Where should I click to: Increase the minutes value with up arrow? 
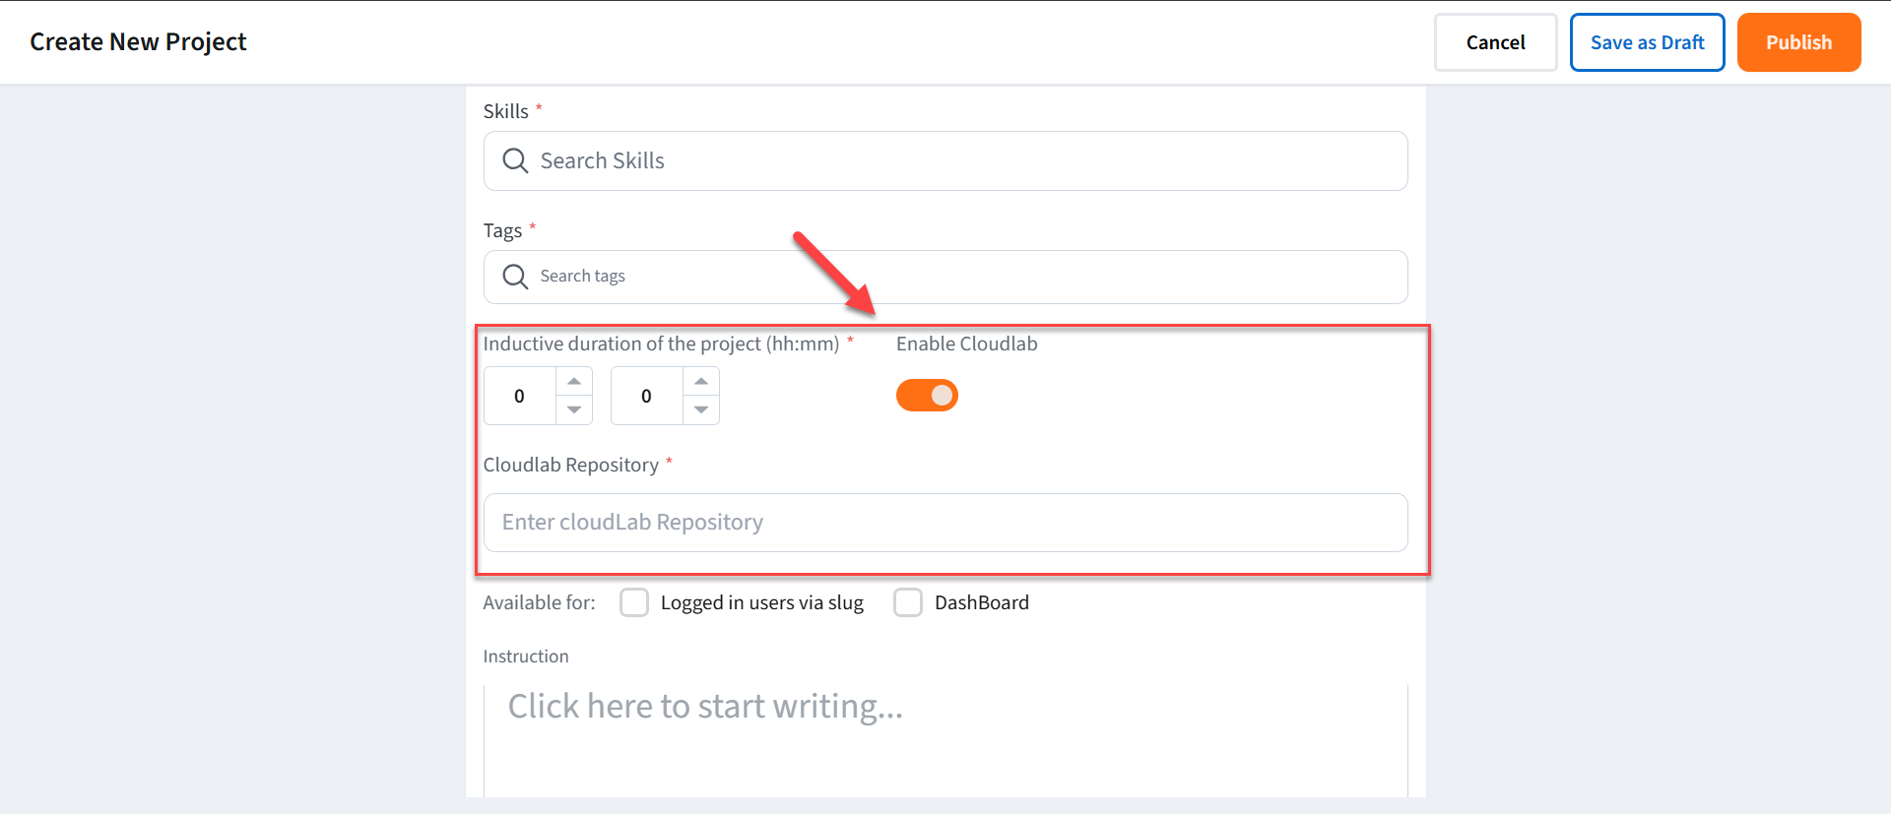click(701, 382)
